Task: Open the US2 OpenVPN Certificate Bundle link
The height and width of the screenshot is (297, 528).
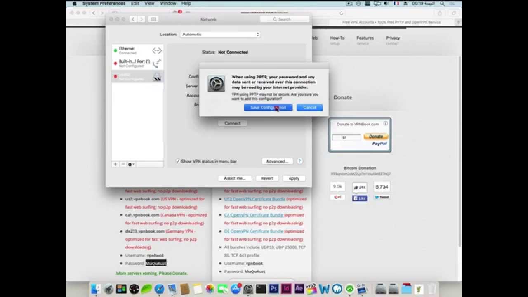Action: point(255,199)
